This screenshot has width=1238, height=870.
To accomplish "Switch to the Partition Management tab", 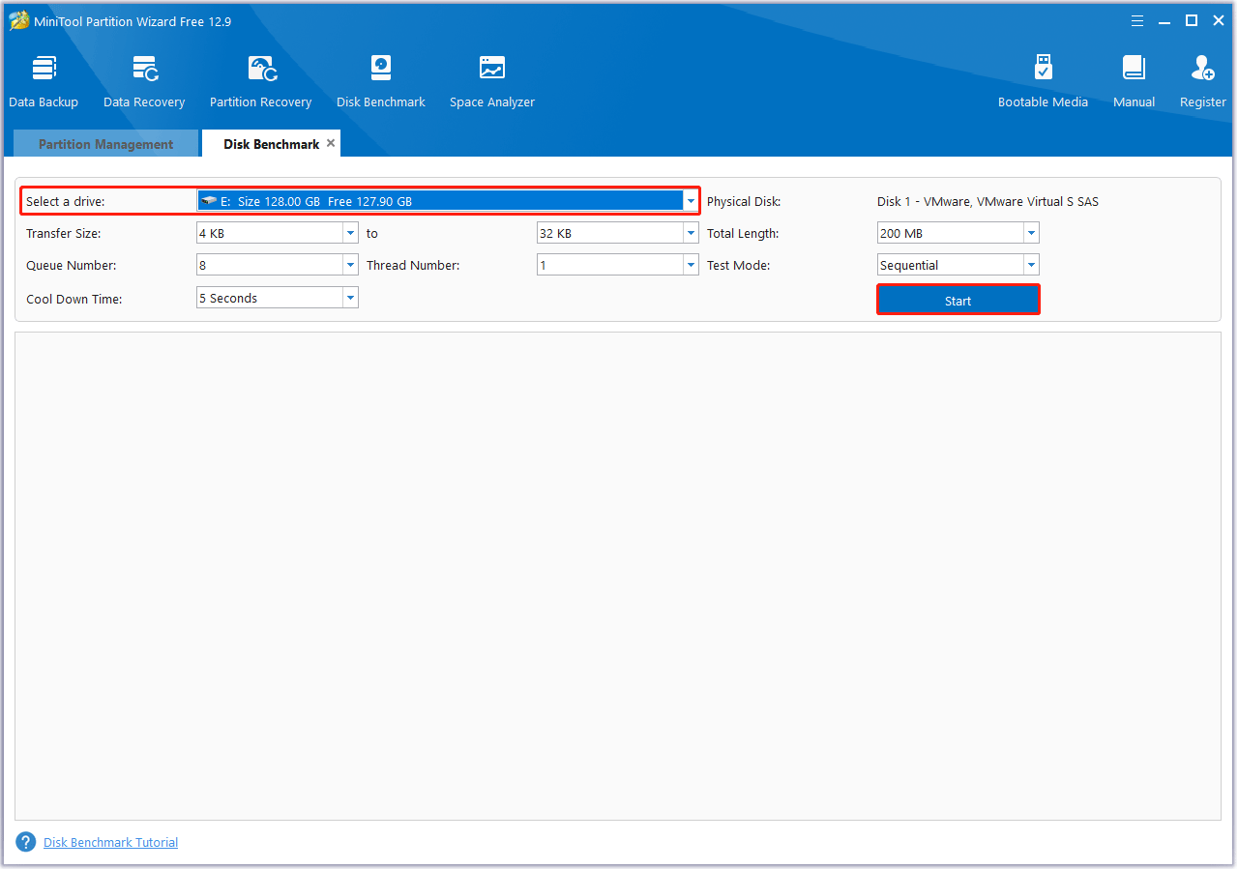I will [104, 143].
